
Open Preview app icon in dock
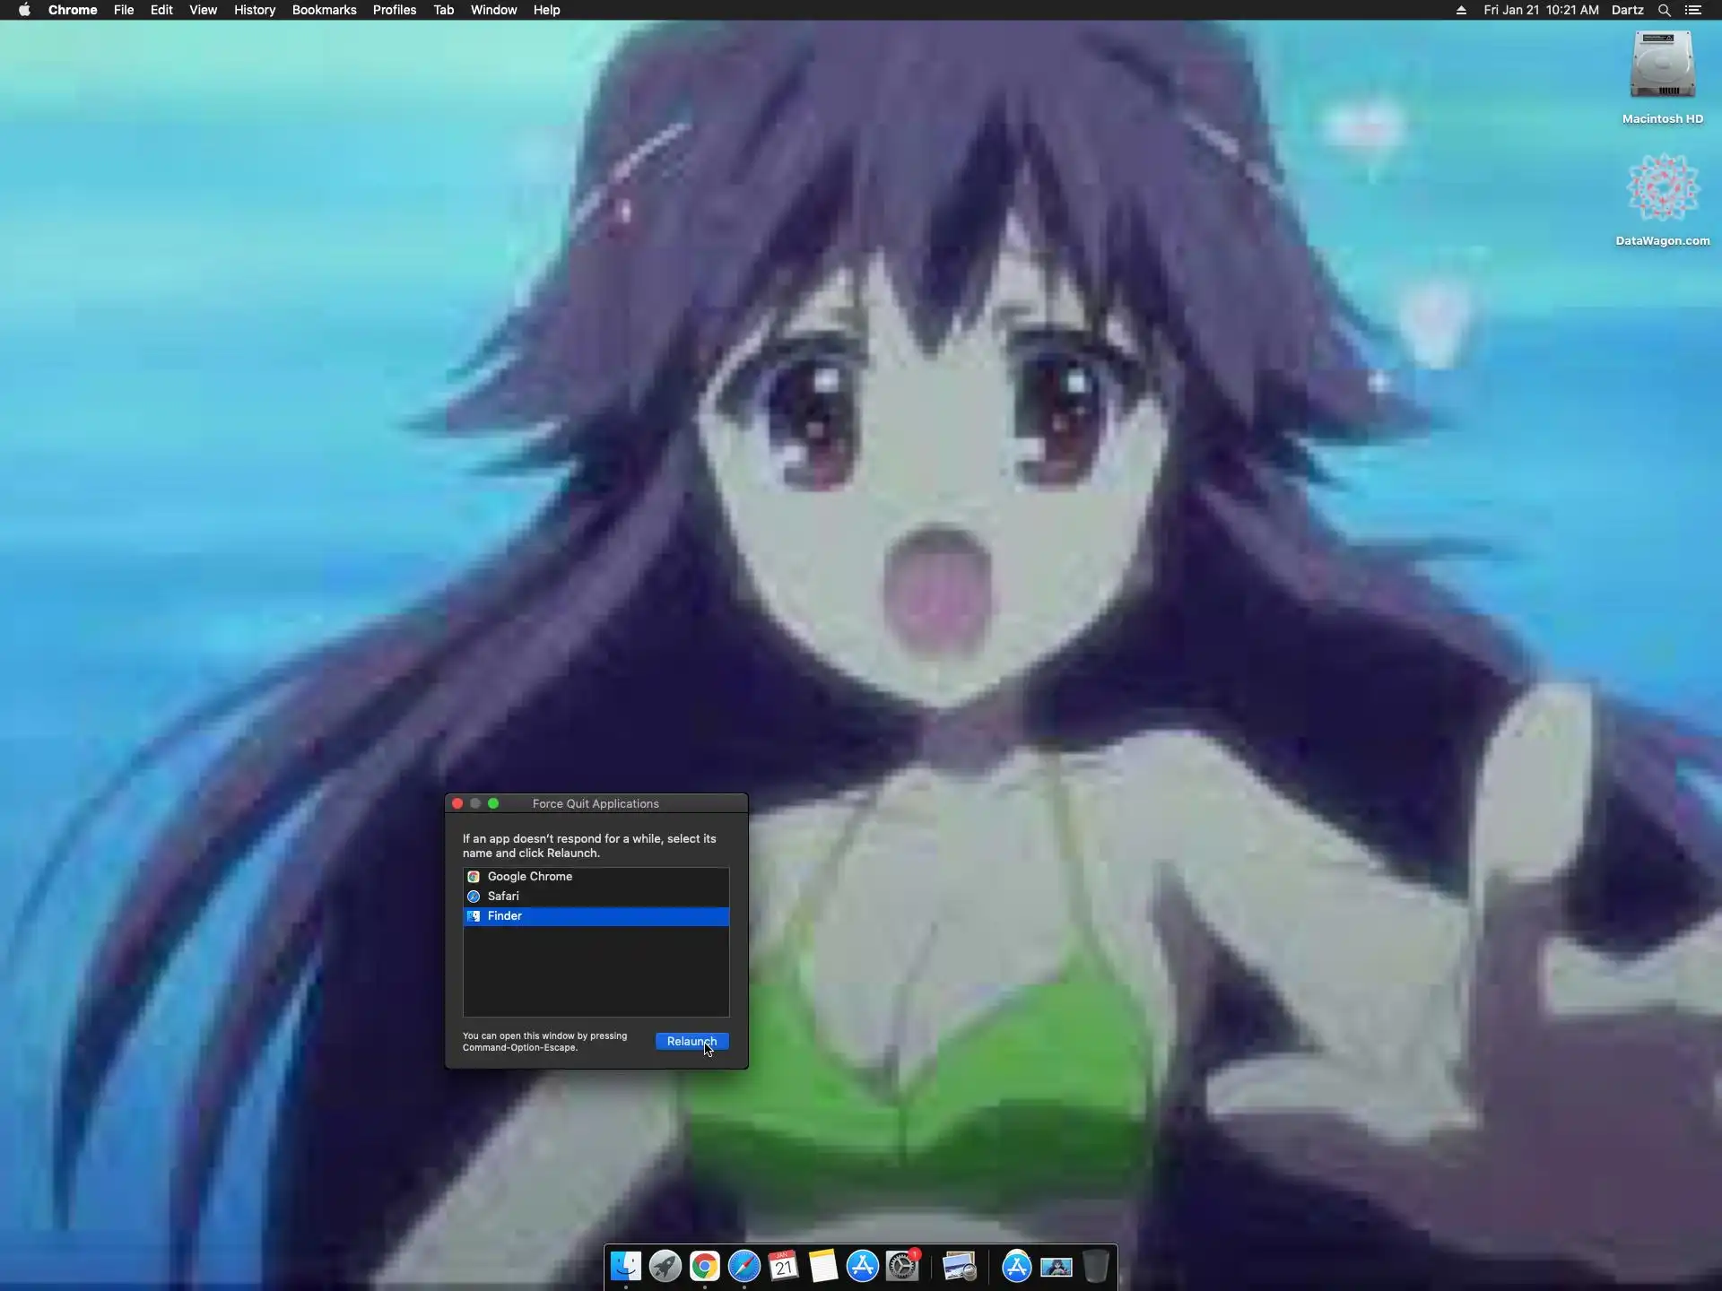tap(960, 1266)
